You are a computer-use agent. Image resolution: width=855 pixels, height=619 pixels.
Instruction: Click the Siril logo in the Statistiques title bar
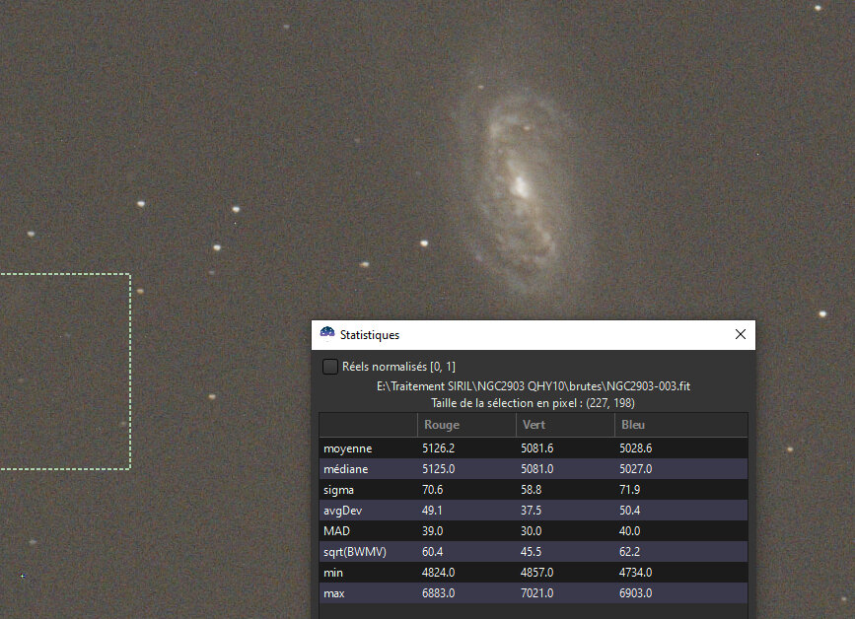point(328,334)
